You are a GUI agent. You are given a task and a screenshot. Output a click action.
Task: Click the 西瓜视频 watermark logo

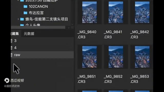(7, 80)
